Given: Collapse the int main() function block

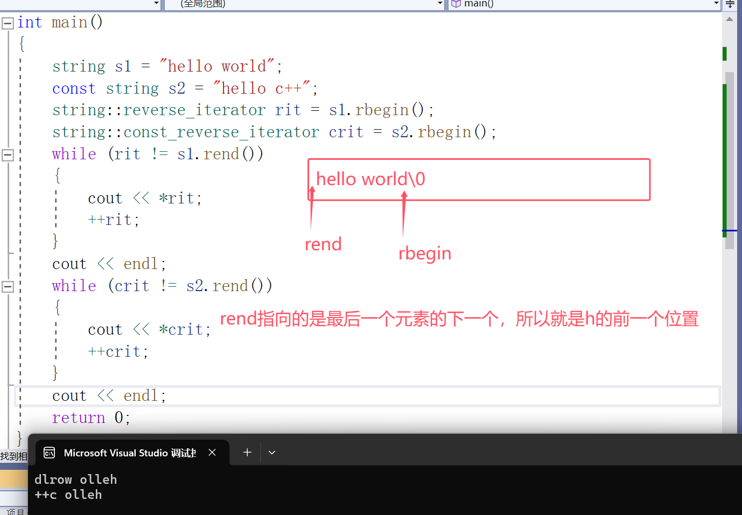Looking at the screenshot, I should click(8, 23).
